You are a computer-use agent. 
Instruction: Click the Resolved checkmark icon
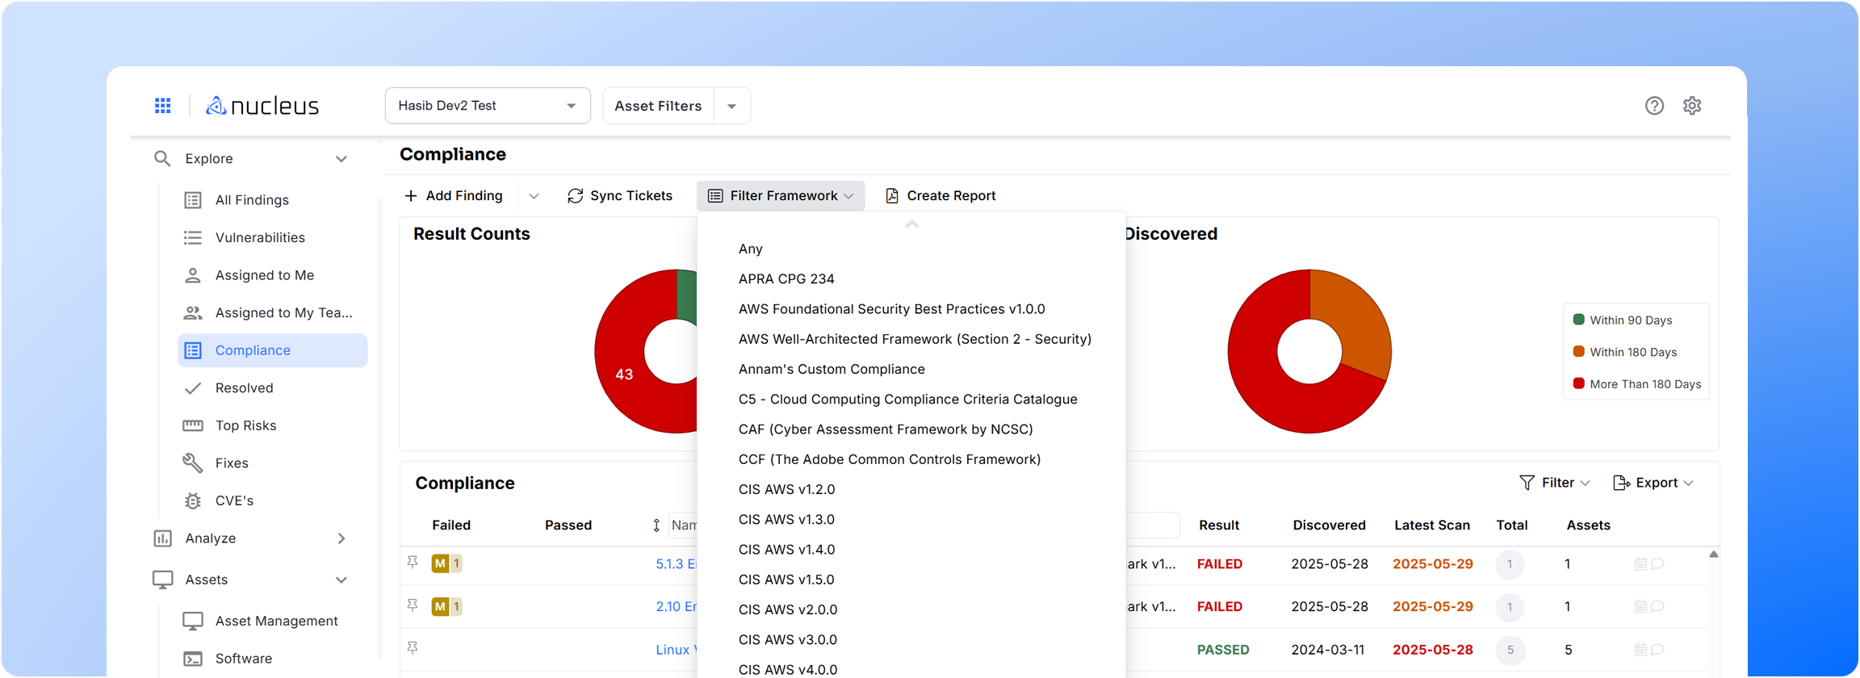[x=193, y=388]
